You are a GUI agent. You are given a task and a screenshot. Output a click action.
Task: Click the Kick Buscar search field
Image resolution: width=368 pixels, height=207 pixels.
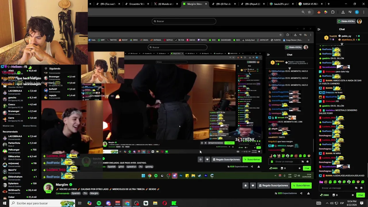point(184,21)
